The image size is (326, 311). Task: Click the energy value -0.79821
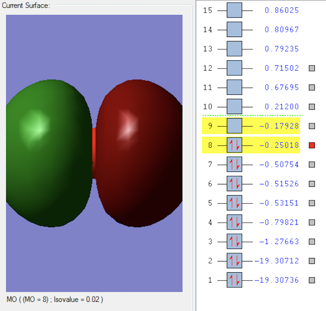tap(279, 222)
